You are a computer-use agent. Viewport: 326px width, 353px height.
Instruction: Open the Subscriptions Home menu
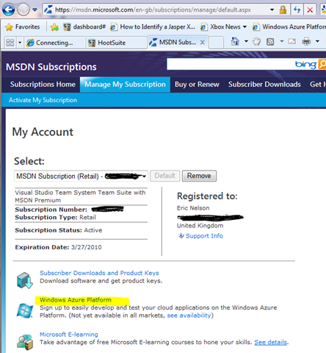point(43,85)
